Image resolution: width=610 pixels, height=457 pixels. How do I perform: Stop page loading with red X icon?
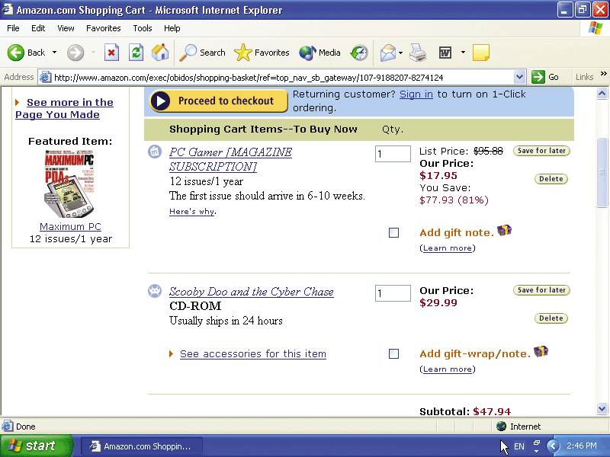pyautogui.click(x=111, y=53)
